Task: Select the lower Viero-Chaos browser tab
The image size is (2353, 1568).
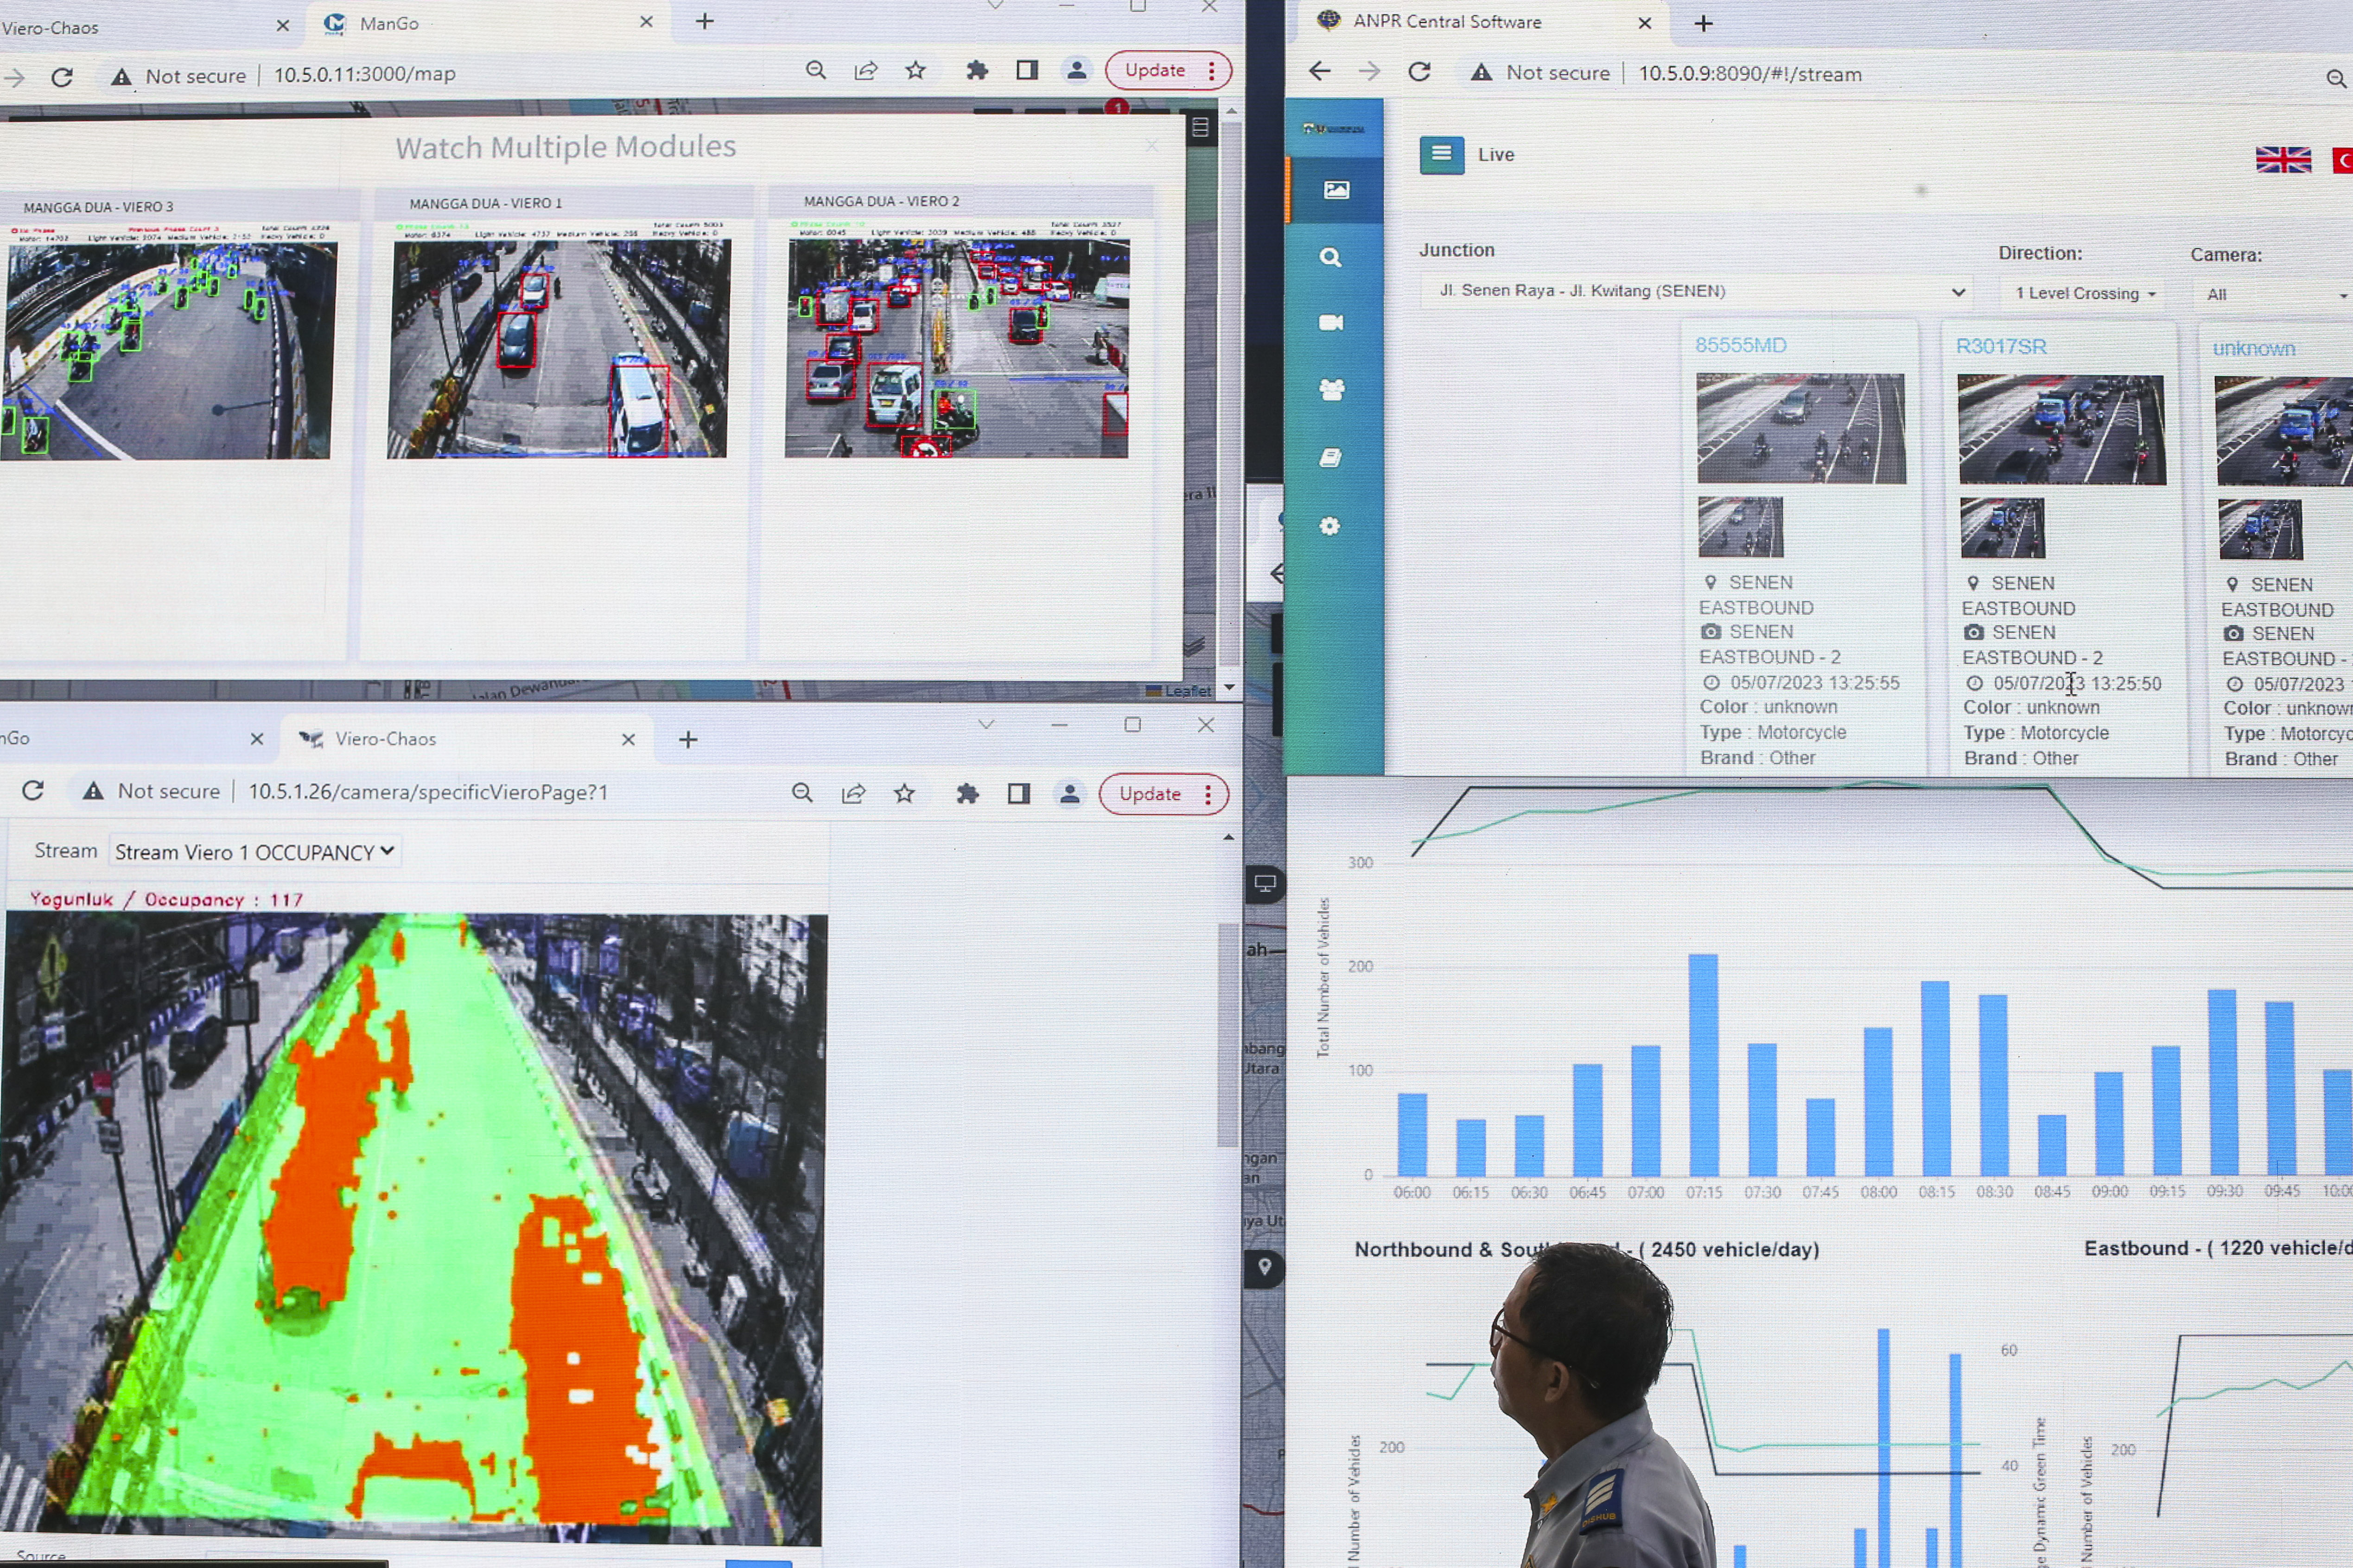Action: [386, 739]
